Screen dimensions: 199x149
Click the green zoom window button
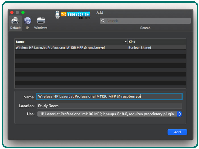23,12
